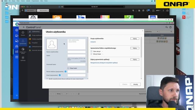
Task: Select the Uprawnienia category icon
Action: [x=23, y=42]
